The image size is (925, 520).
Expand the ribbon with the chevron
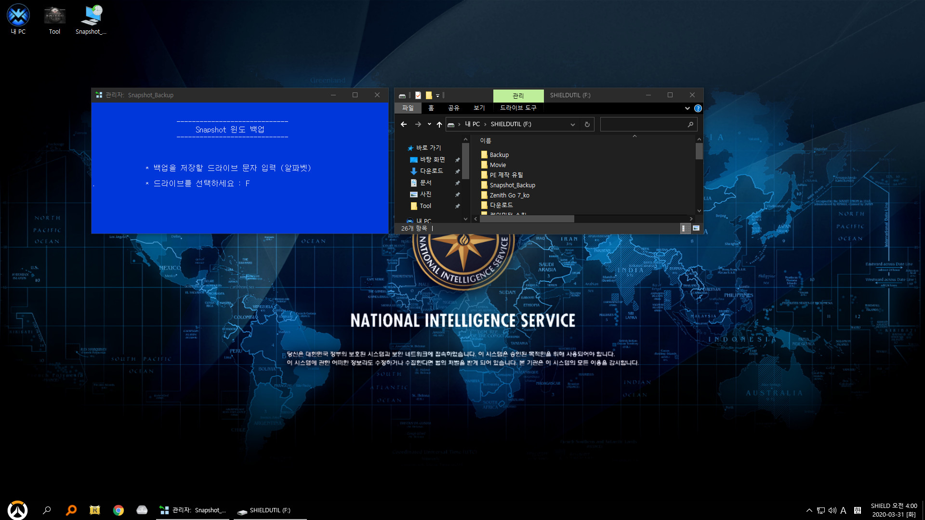point(687,108)
